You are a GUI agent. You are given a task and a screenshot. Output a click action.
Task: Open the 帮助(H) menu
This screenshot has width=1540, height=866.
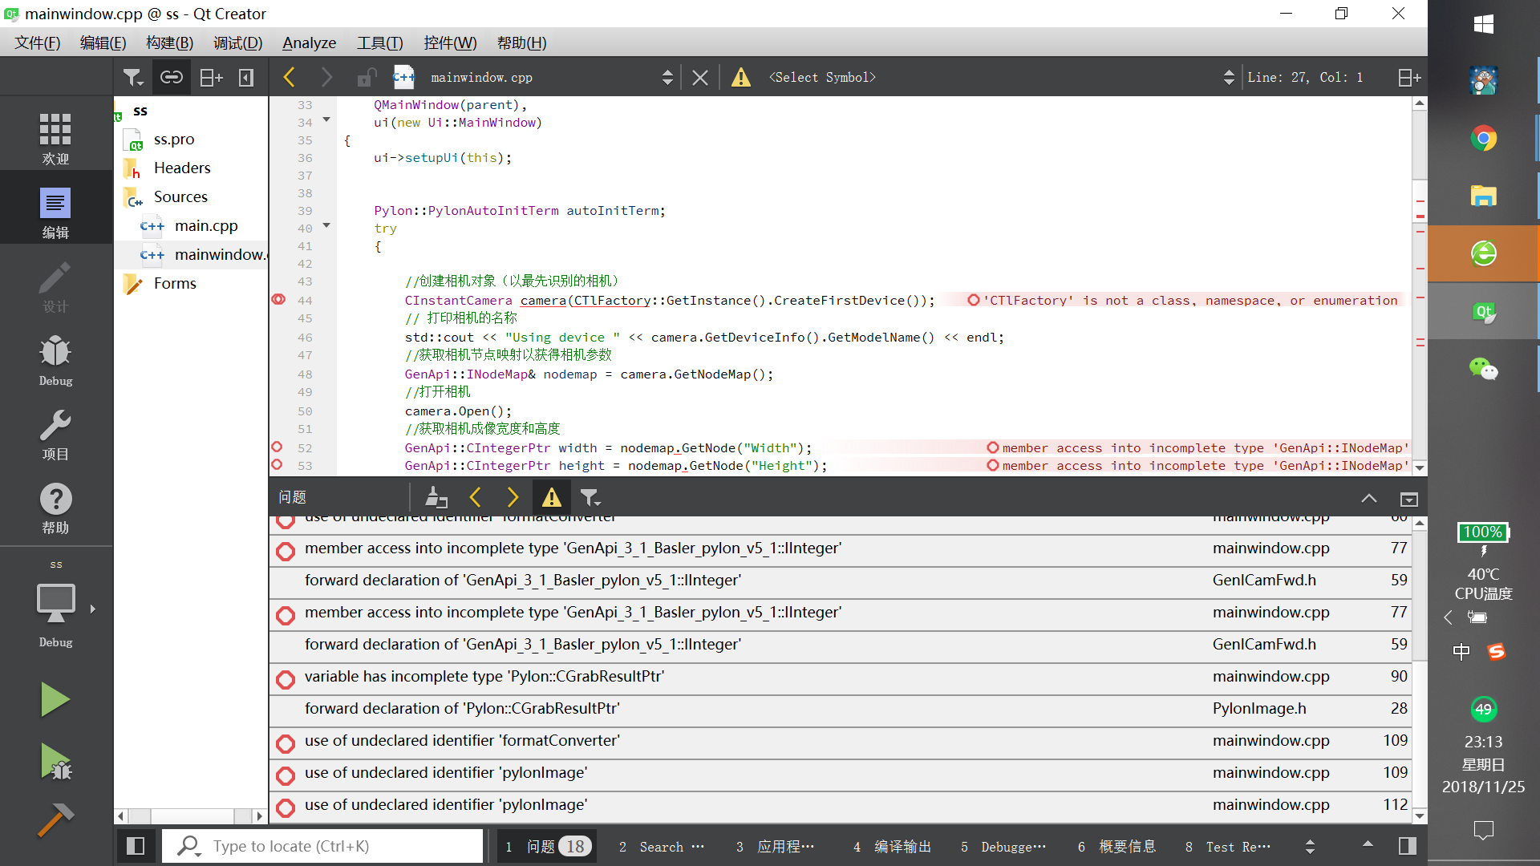pos(521,42)
